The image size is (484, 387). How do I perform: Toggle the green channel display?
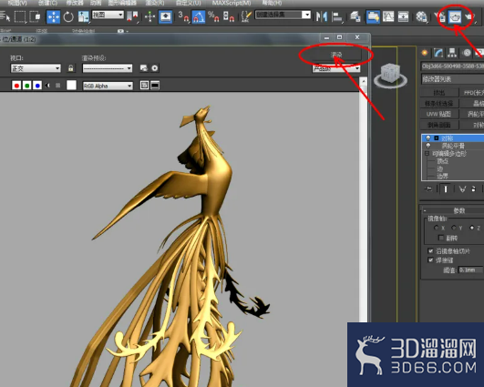click(x=26, y=86)
